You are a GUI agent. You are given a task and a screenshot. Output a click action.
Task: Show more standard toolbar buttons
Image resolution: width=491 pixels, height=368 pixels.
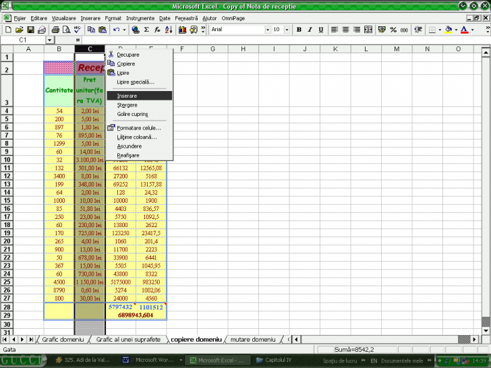(203, 30)
